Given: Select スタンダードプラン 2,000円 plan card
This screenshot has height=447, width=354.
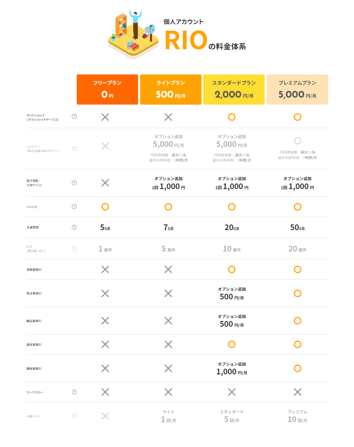Looking at the screenshot, I should (x=234, y=89).
